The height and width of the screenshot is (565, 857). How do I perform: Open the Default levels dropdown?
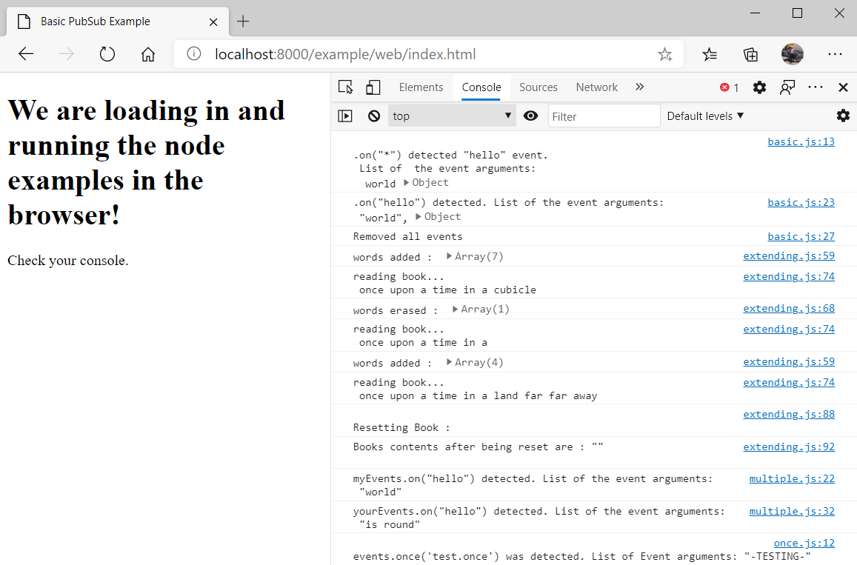coord(705,116)
